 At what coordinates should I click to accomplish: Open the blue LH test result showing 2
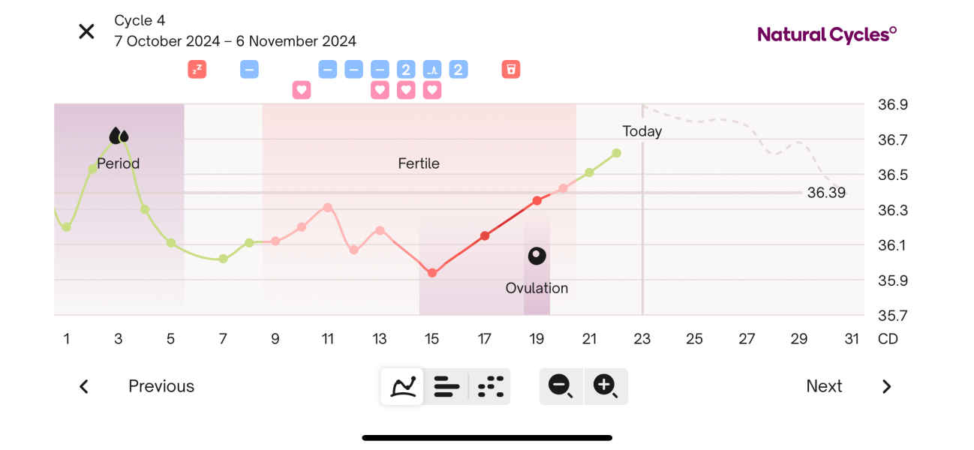[x=405, y=69]
